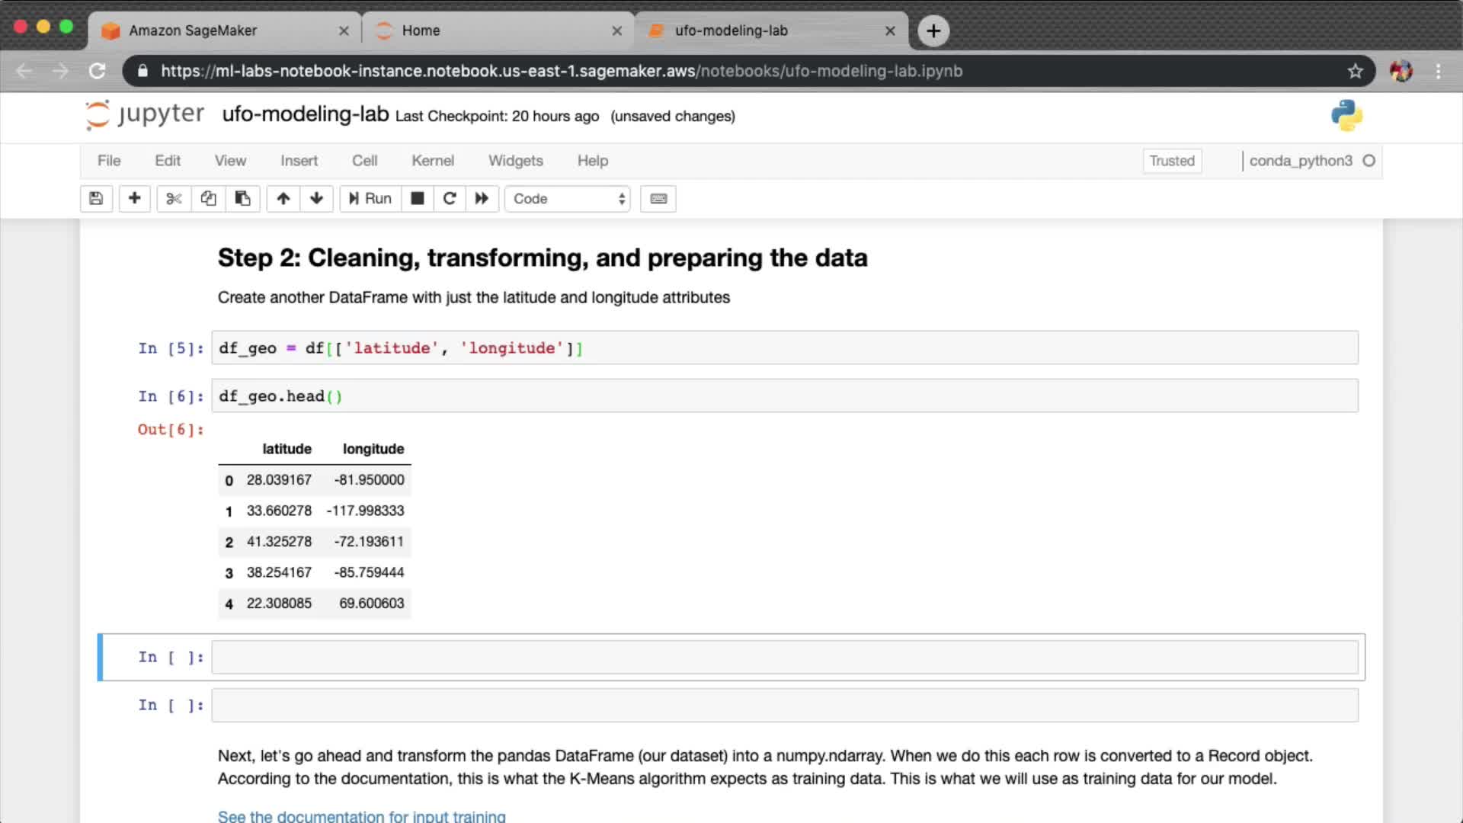Toggle the Trusted notebook button

pyautogui.click(x=1171, y=161)
